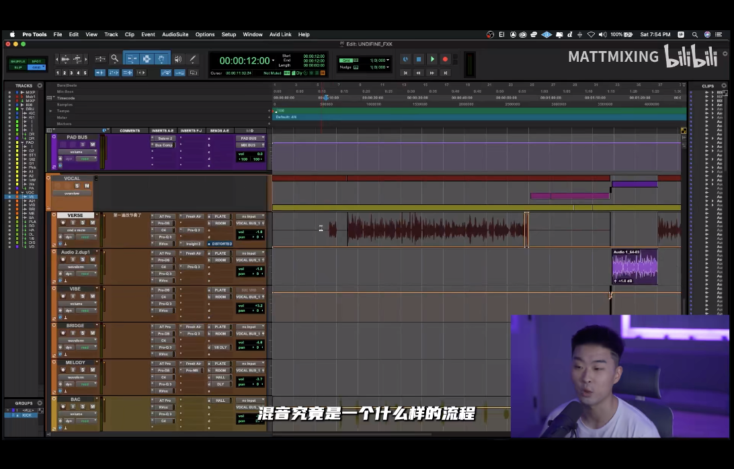
Task: Open the Setup menu
Action: [x=229, y=35]
